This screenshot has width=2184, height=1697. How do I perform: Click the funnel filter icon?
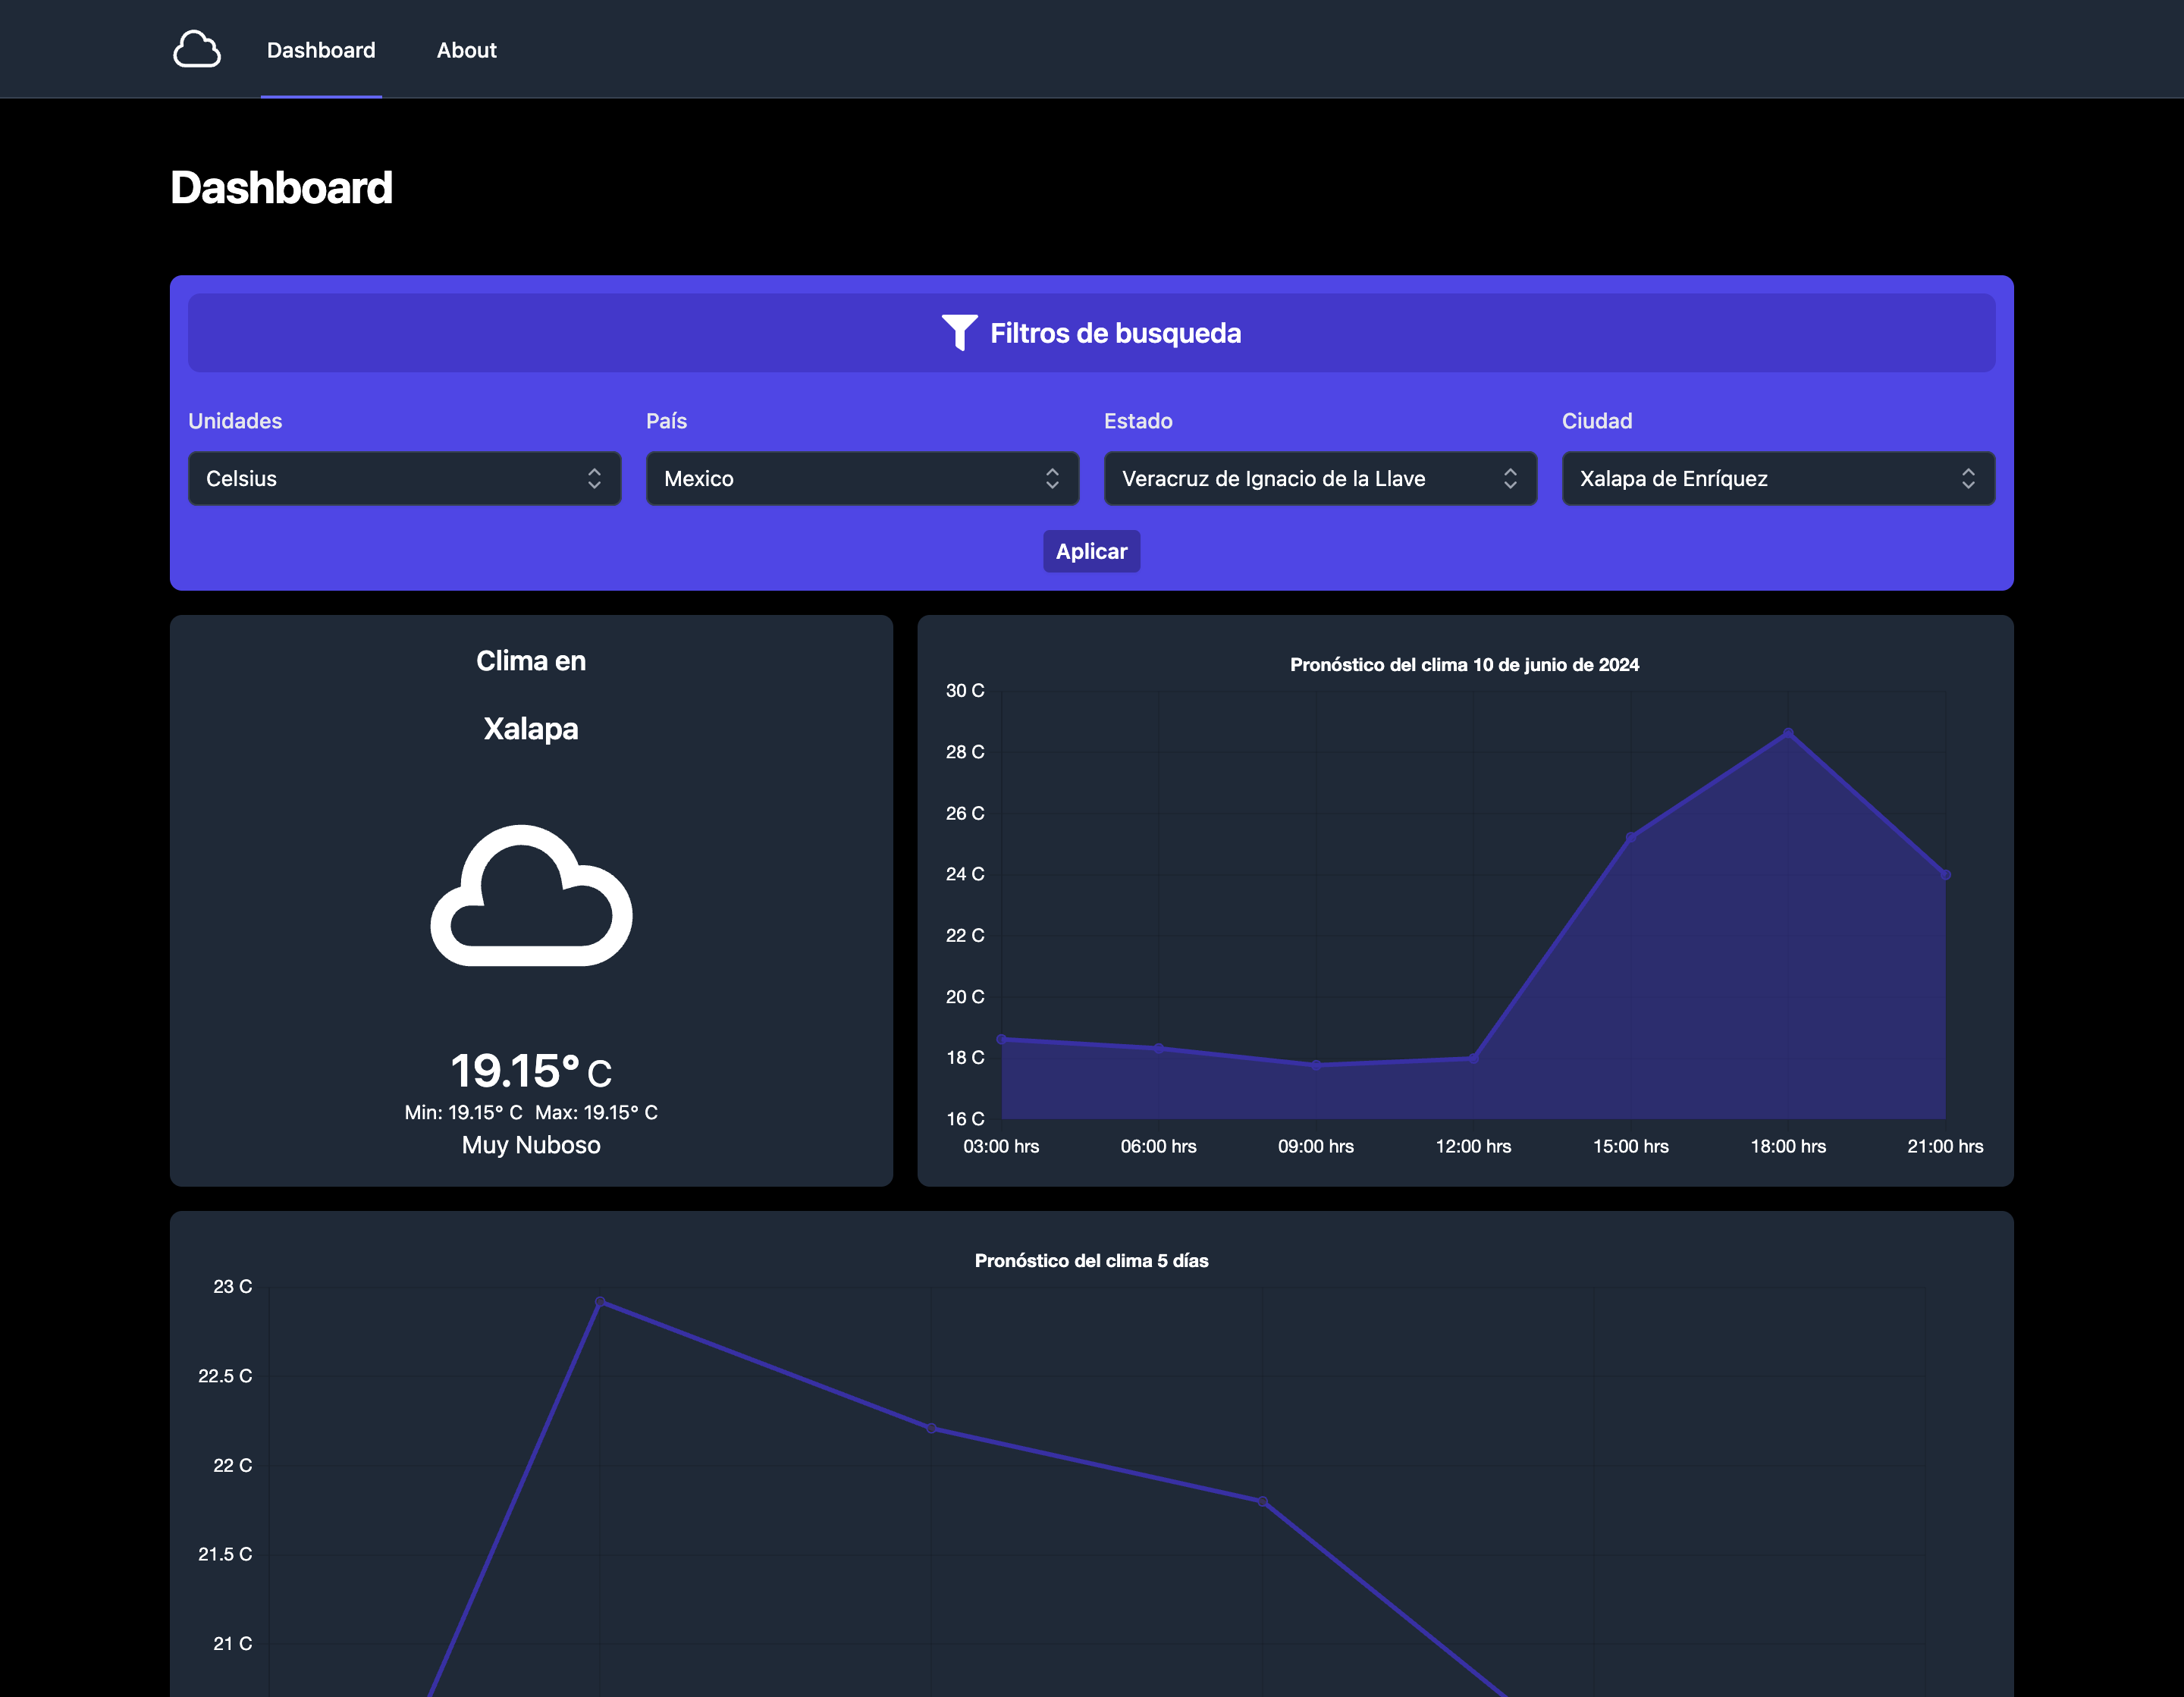click(x=959, y=333)
